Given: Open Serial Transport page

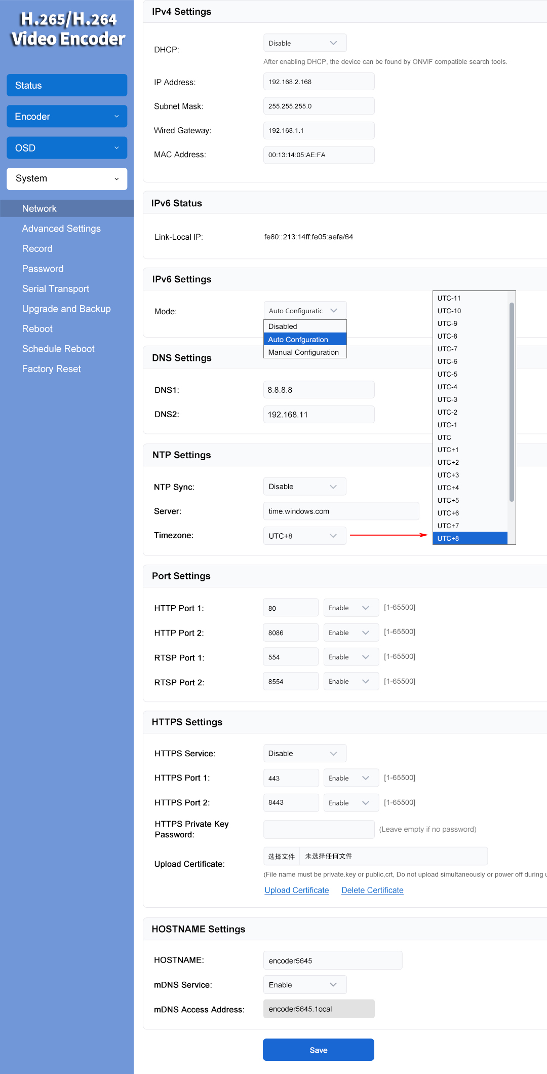Looking at the screenshot, I should click(56, 288).
